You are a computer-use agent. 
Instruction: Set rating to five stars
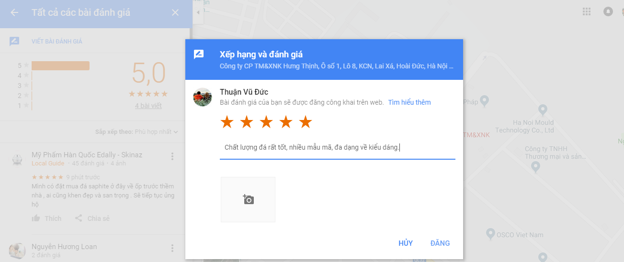(306, 122)
